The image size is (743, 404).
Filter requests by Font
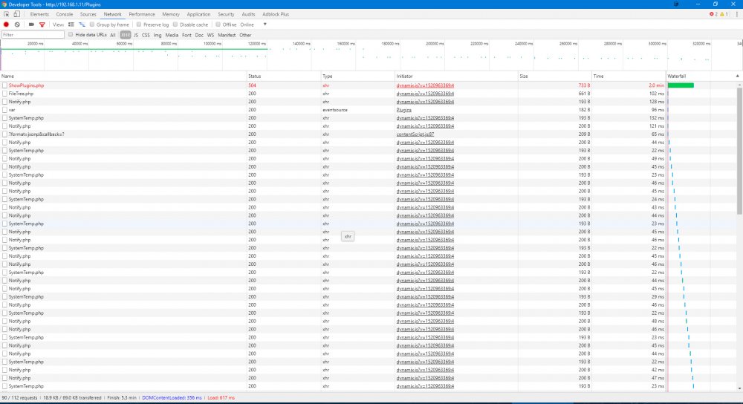(186, 35)
